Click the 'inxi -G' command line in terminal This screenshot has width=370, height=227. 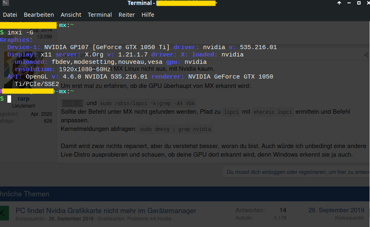[x=20, y=32]
